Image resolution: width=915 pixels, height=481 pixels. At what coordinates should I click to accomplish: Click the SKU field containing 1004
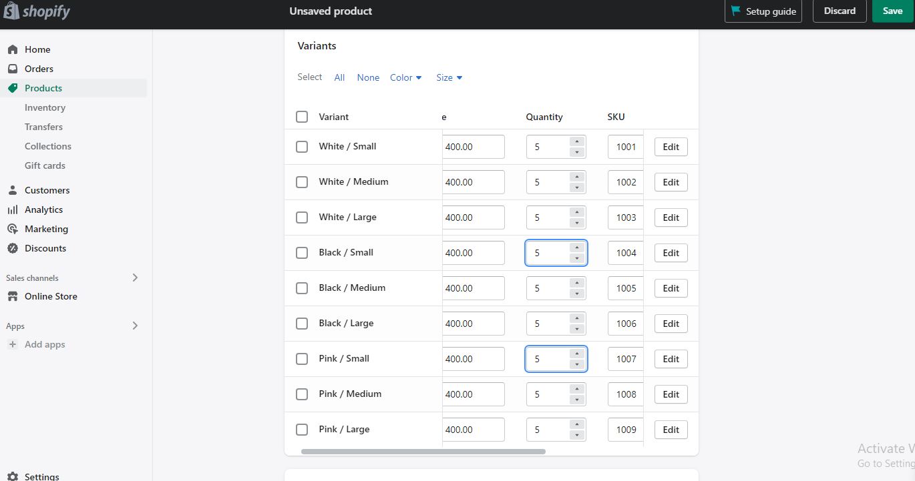pos(626,253)
